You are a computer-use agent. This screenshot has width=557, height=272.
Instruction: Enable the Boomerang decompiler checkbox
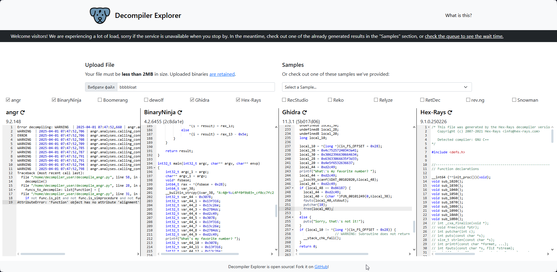[100, 100]
